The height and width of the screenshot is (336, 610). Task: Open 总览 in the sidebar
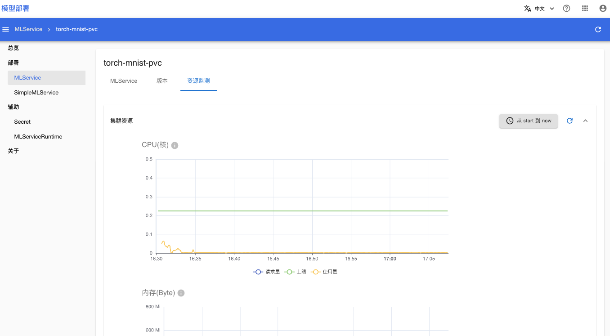pyautogui.click(x=13, y=48)
